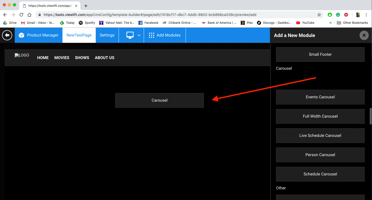The image size is (372, 200).
Task: Click the module panel scrollbar thumb
Action: [x=371, y=116]
